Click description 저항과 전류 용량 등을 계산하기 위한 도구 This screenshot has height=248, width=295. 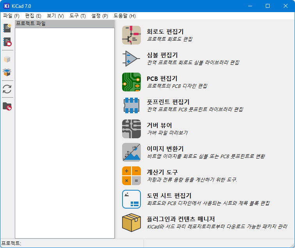coord(192,180)
